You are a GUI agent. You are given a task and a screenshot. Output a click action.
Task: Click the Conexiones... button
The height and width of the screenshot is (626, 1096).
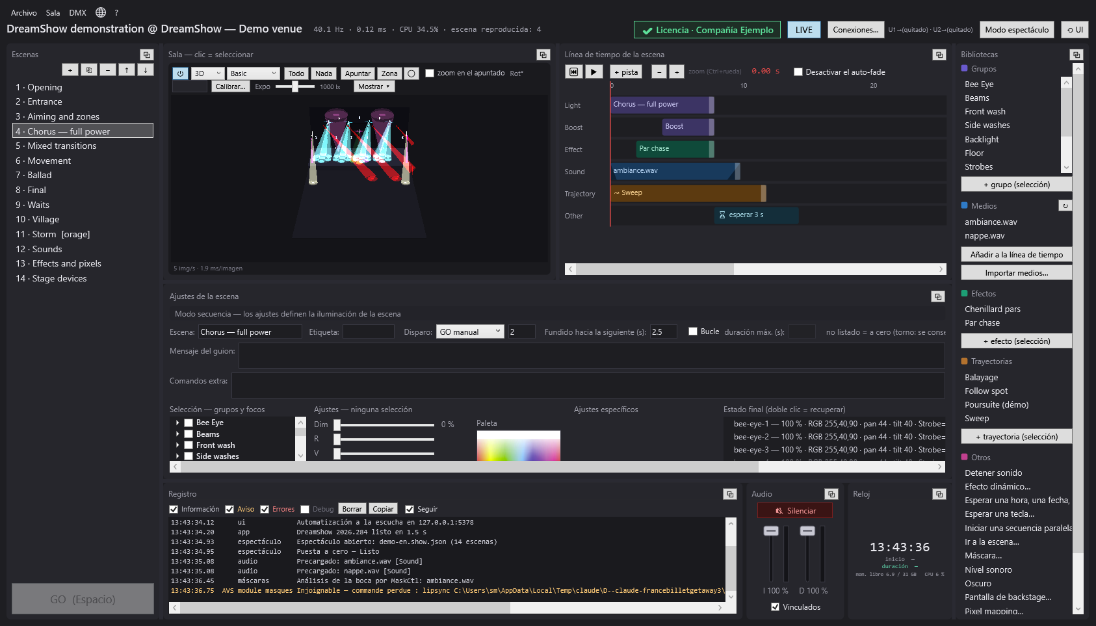pos(855,30)
